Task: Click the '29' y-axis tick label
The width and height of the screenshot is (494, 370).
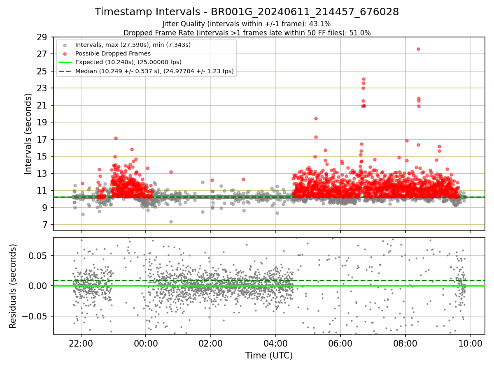Action: tap(42, 37)
